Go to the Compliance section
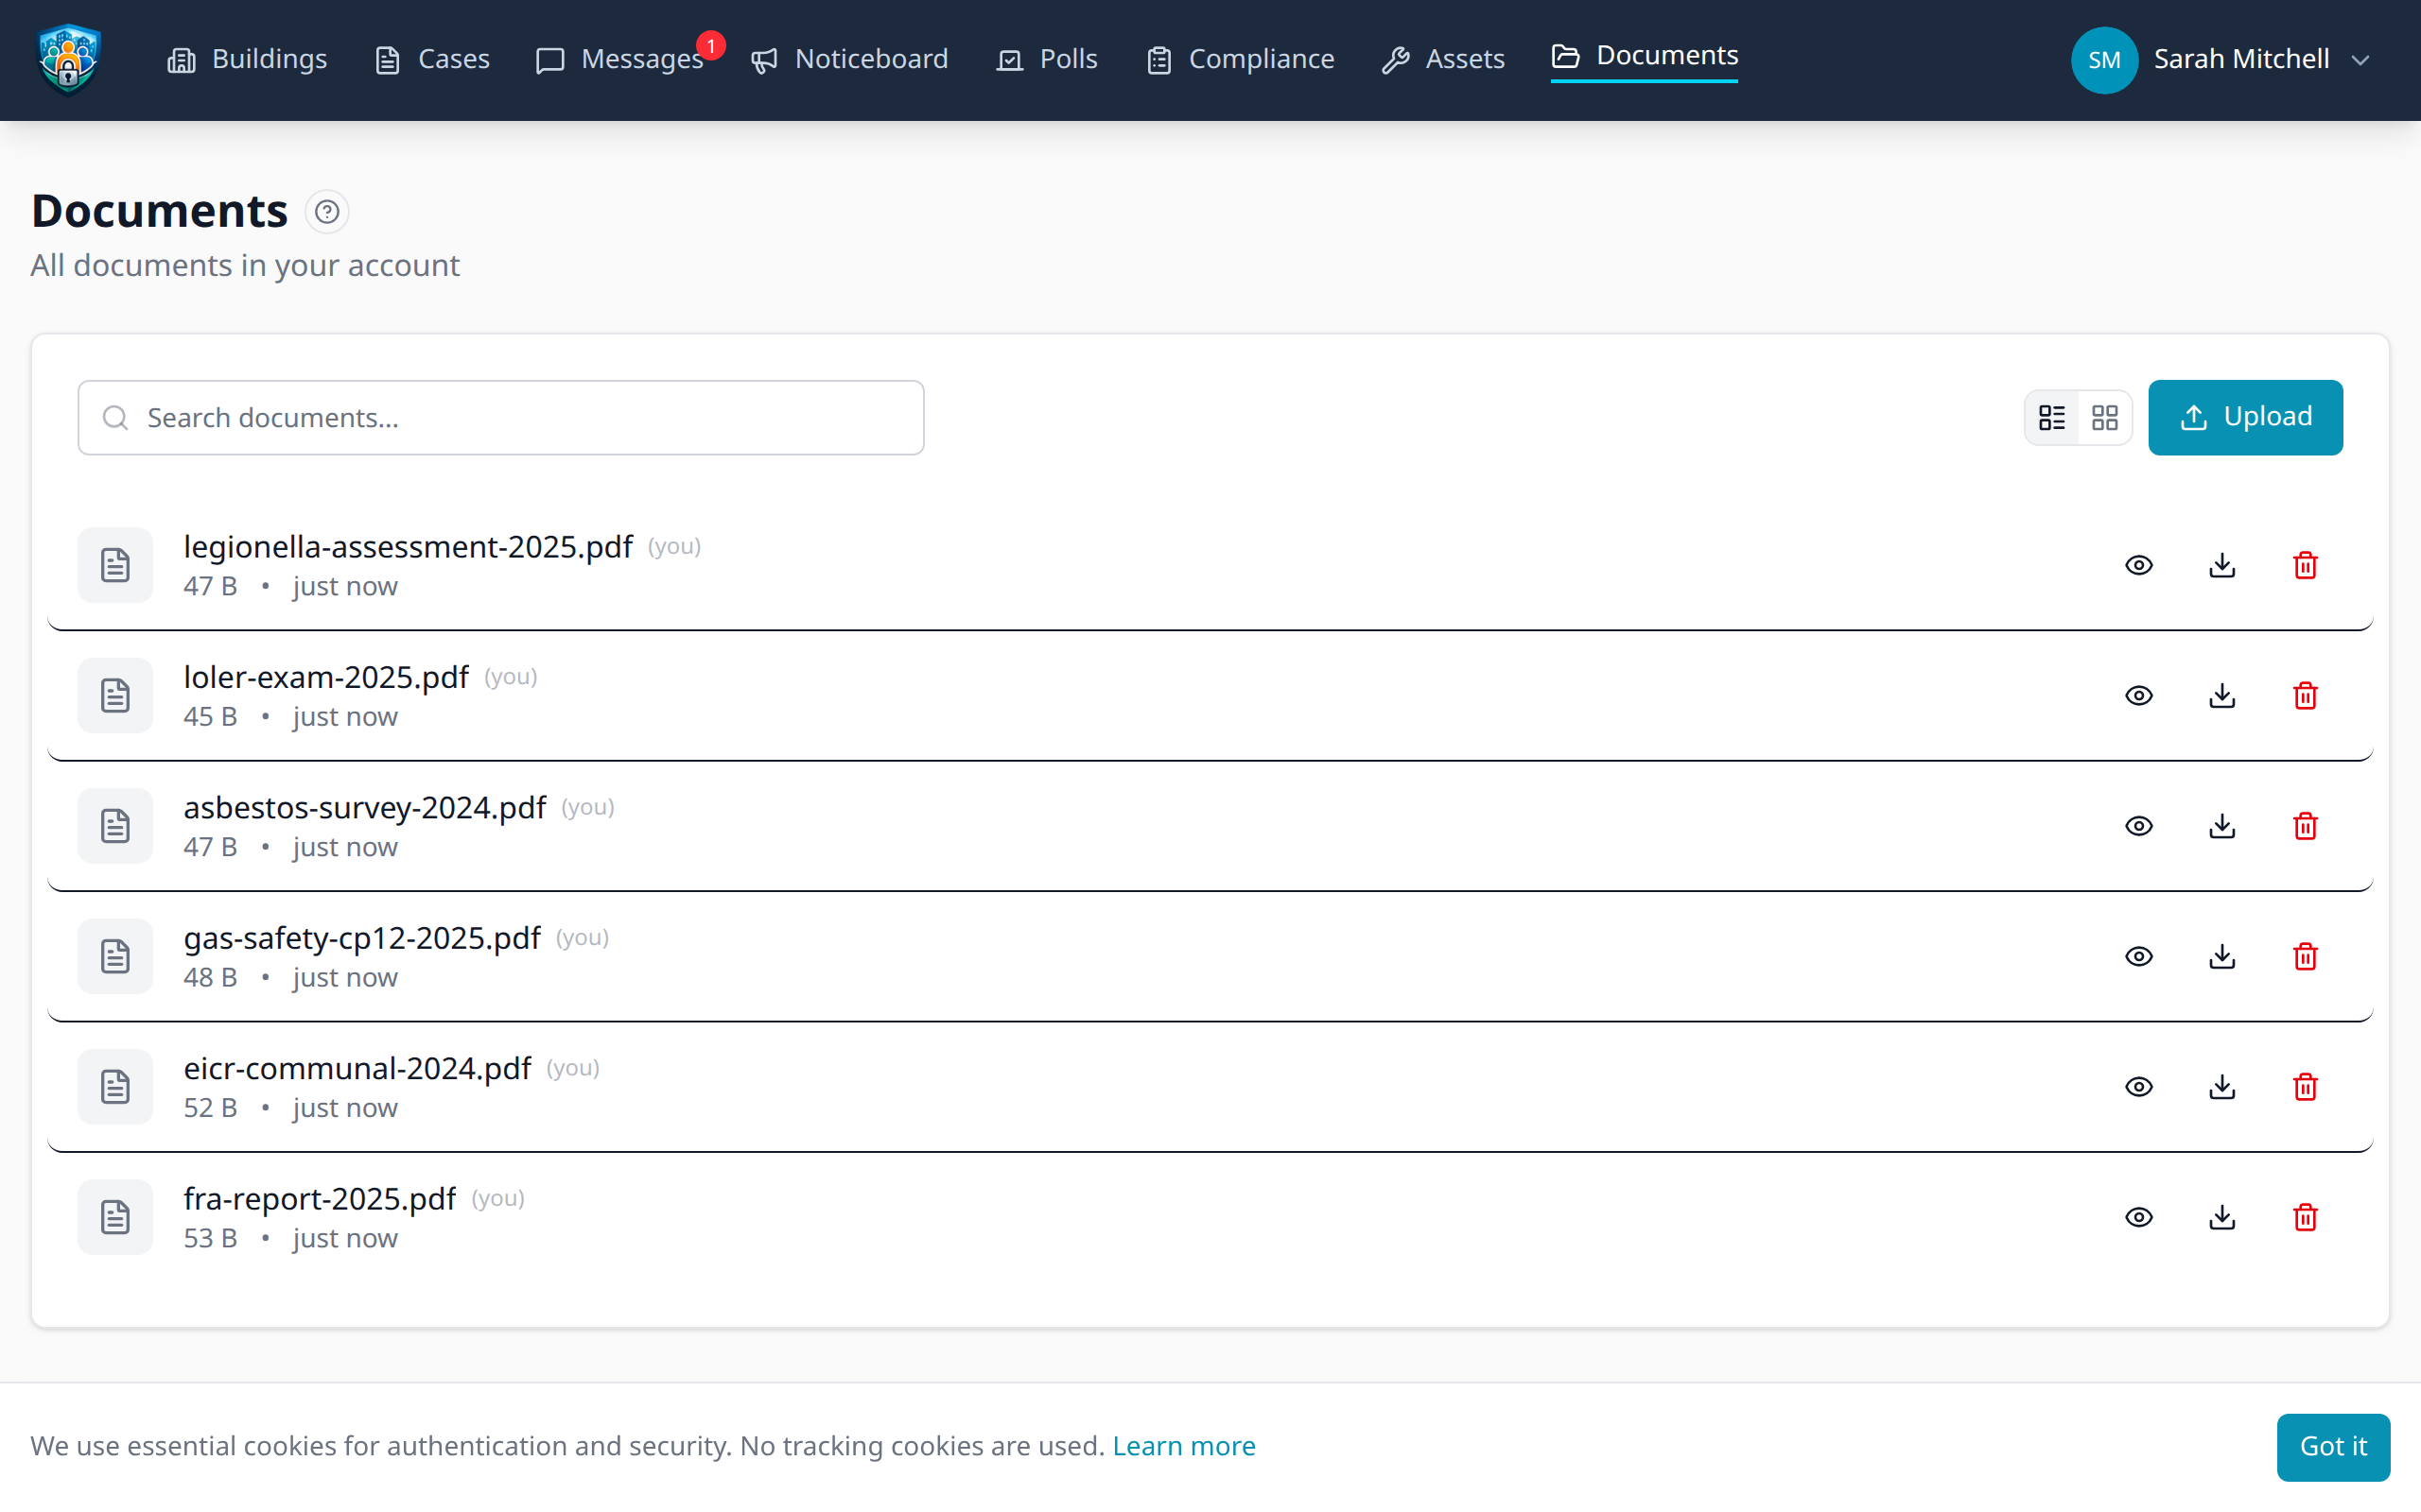Image resolution: width=2421 pixels, height=1512 pixels. [1241, 59]
